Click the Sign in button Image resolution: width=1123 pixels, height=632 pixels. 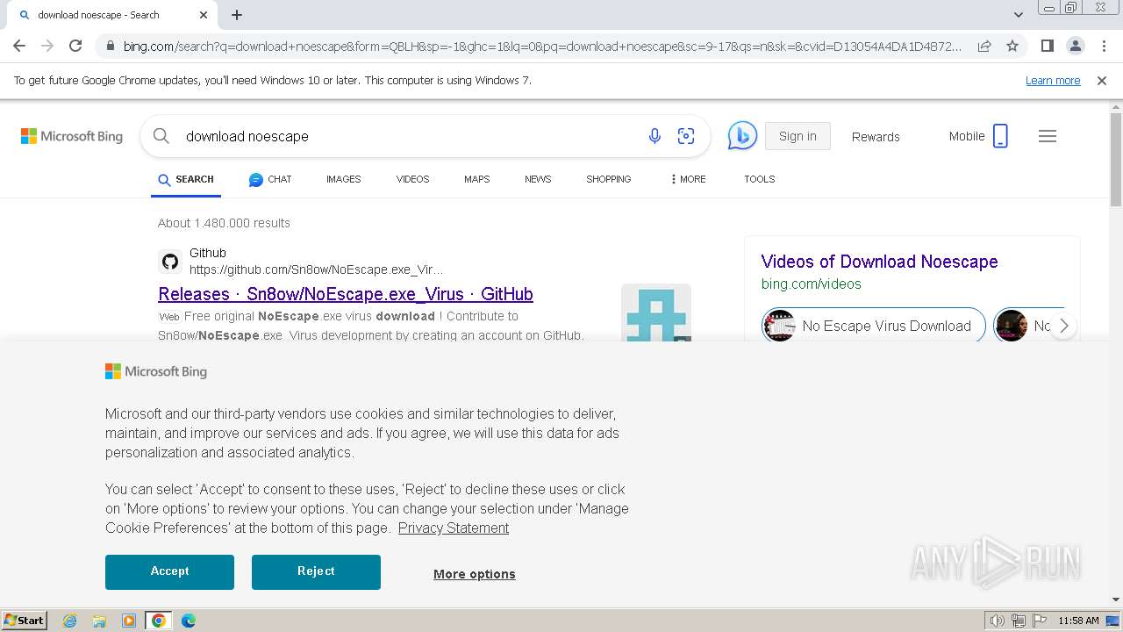[x=798, y=136]
